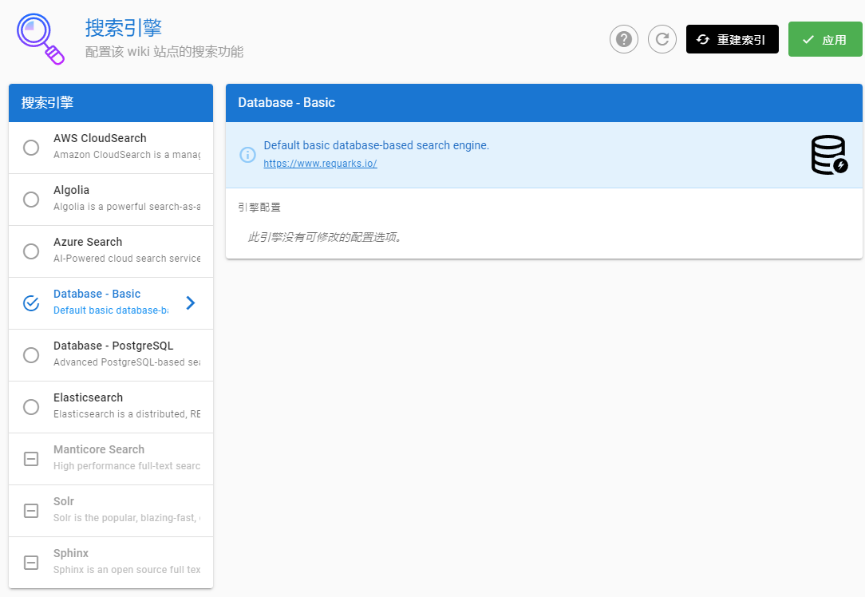Viewport: 865px width, 597px height.
Task: Select the Algolia radio button
Action: click(31, 200)
